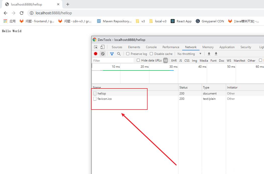Activate the inspect element picker
Viewport: 264px width, 174px height.
[x=96, y=47]
